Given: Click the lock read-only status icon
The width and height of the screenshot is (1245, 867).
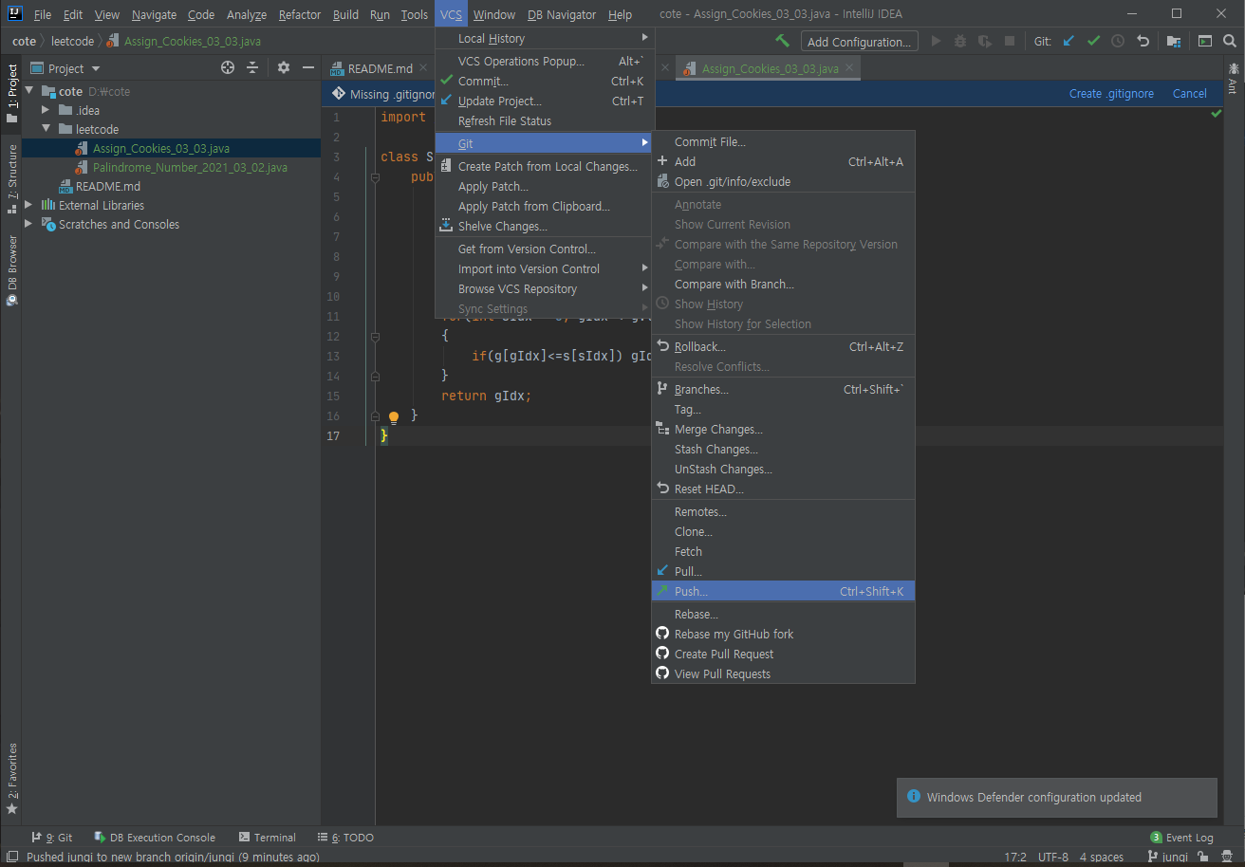Looking at the screenshot, I should coord(1203,857).
